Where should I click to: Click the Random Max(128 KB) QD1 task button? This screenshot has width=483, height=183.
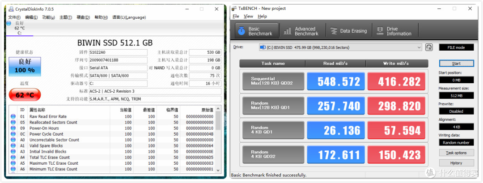click(x=273, y=106)
